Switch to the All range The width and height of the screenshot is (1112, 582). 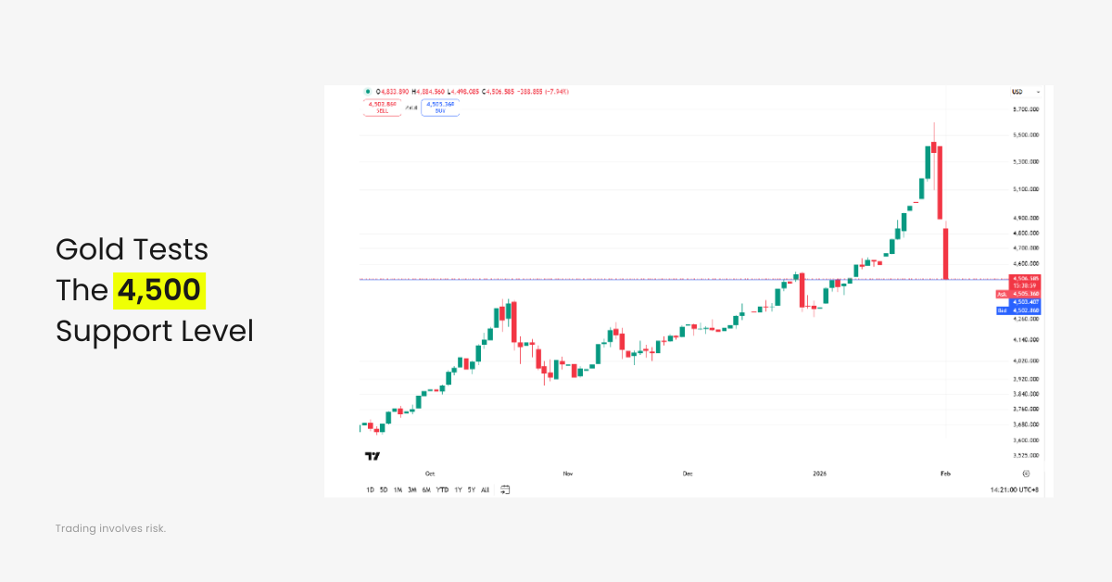485,489
